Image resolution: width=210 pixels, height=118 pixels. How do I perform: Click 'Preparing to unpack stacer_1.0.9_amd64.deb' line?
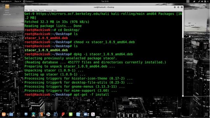pos(70,66)
